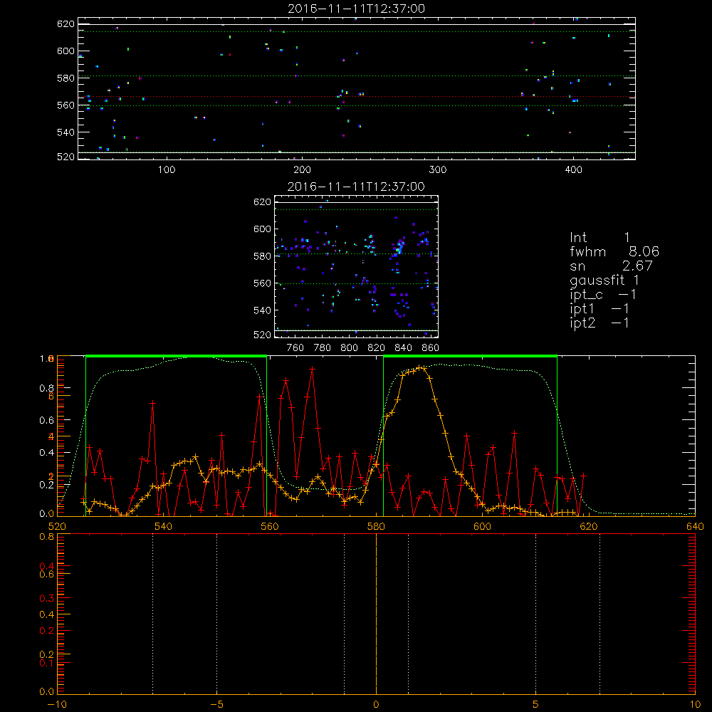Click x-axis label 560 on profile plot
Viewport: 712px width, 712px height.
click(x=269, y=526)
